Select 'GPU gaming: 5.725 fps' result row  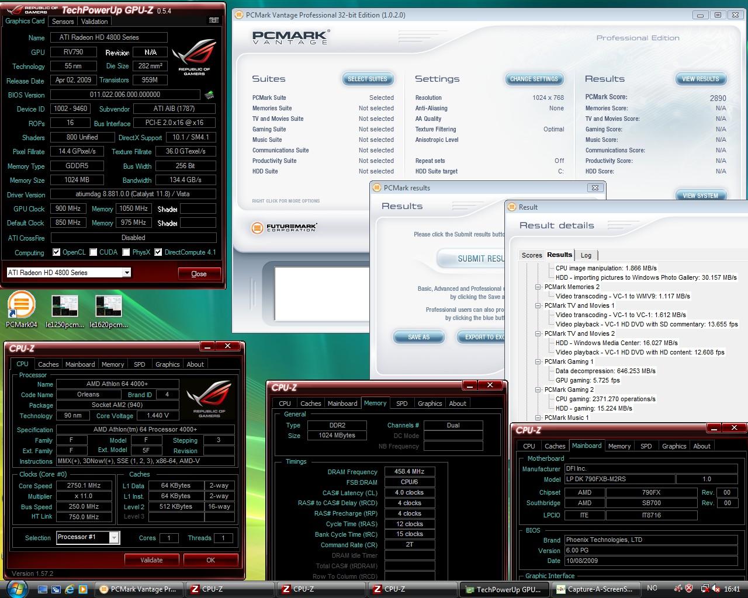[588, 380]
